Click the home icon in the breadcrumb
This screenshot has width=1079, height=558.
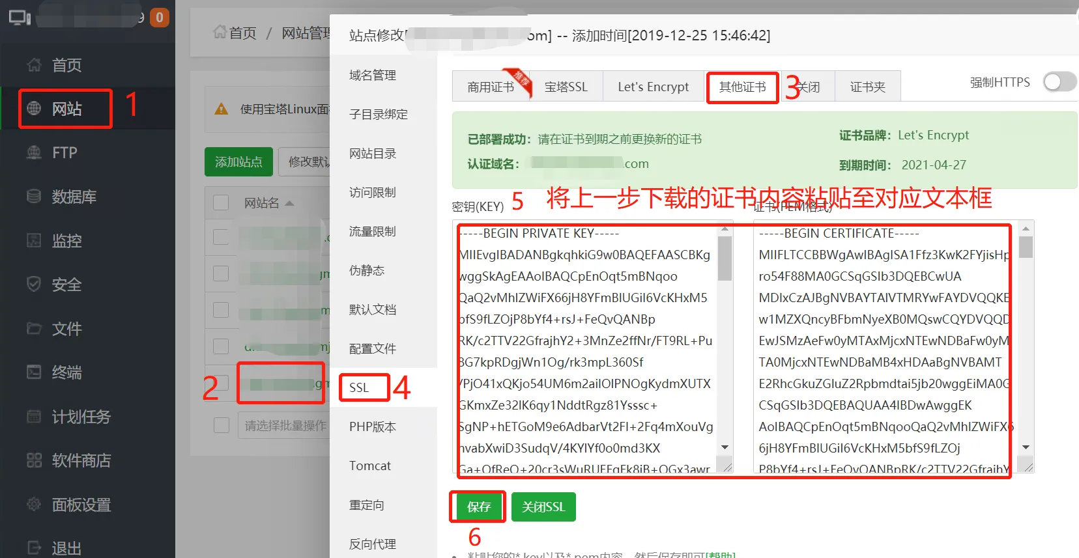click(x=220, y=32)
